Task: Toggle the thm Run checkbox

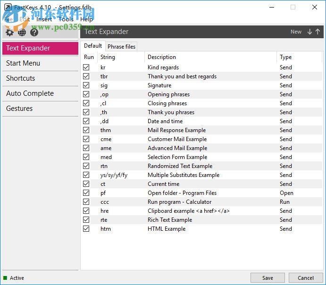Action: click(86, 130)
